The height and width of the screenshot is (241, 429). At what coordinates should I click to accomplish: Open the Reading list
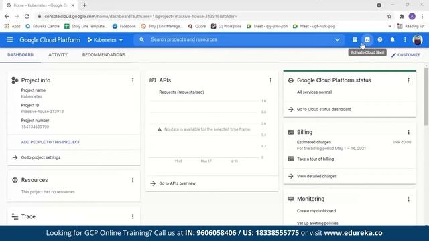click(411, 26)
